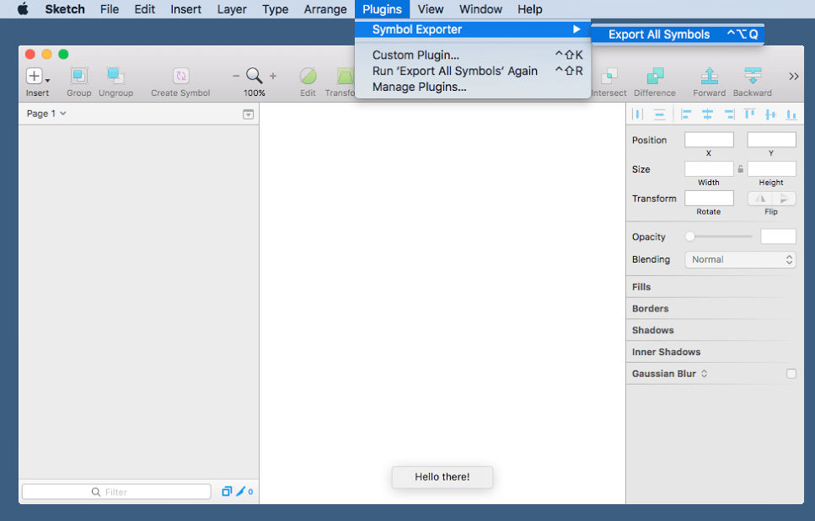Expand the Page 1 pages dropdown
The image size is (815, 521).
coord(46,114)
